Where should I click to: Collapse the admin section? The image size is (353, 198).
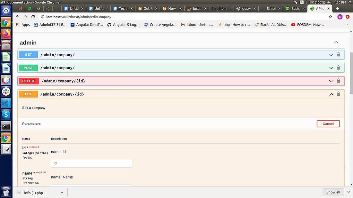[336, 42]
